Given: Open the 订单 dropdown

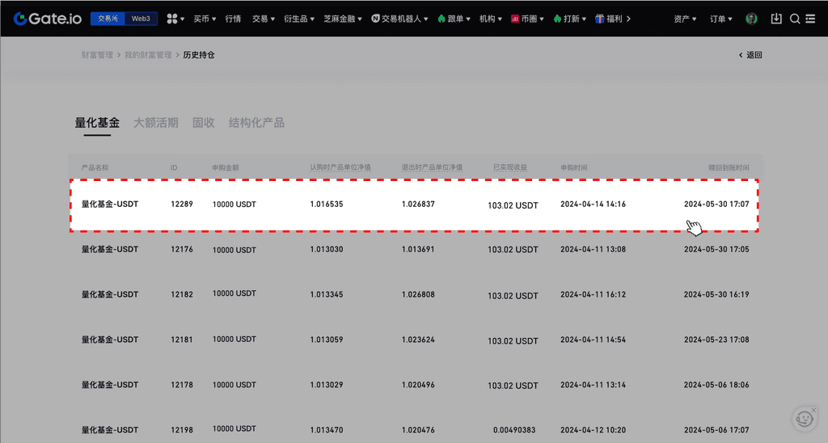Looking at the screenshot, I should click(721, 19).
